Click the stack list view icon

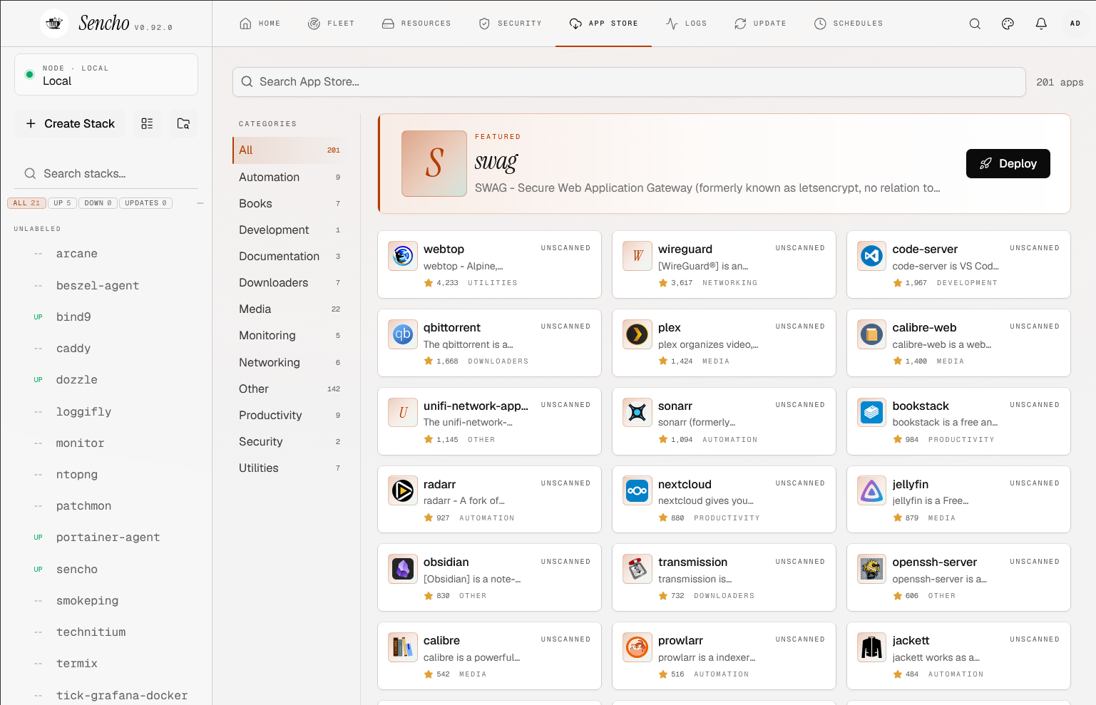click(147, 123)
